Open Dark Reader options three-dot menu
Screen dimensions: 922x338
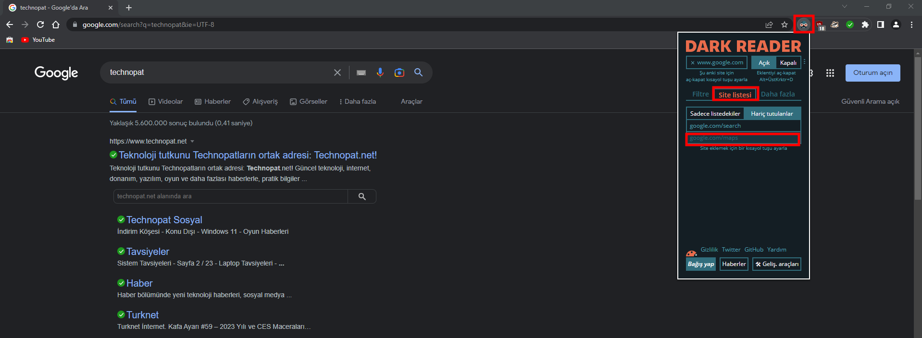point(804,61)
